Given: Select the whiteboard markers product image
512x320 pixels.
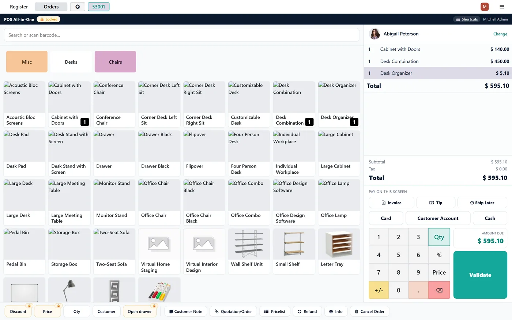Looking at the screenshot, I should click(159, 290).
